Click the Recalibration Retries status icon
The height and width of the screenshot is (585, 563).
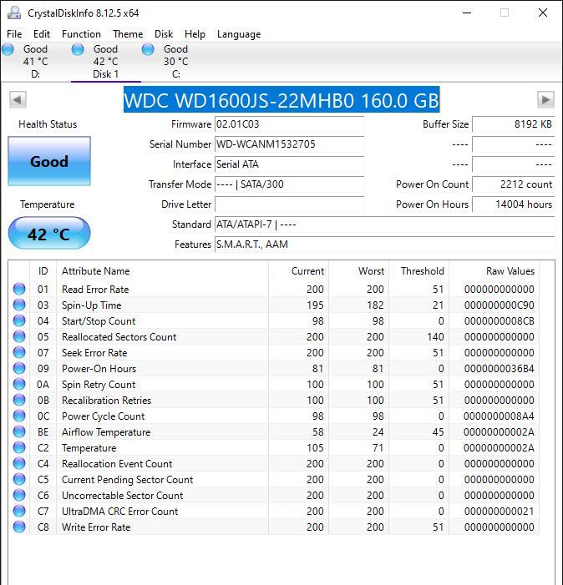pos(19,400)
